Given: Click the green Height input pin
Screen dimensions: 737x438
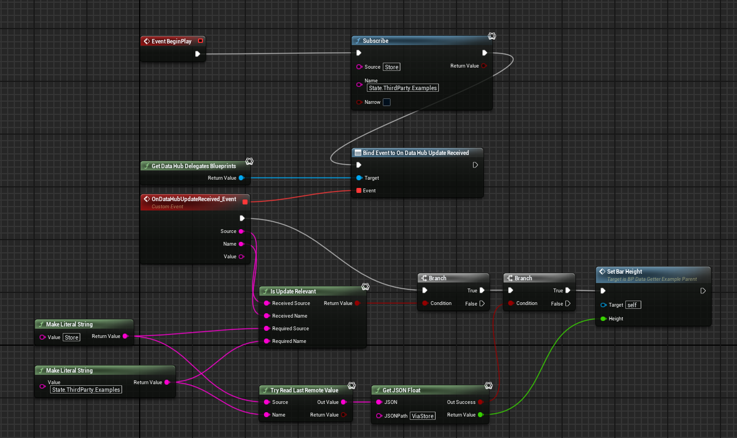Looking at the screenshot, I should pyautogui.click(x=603, y=319).
